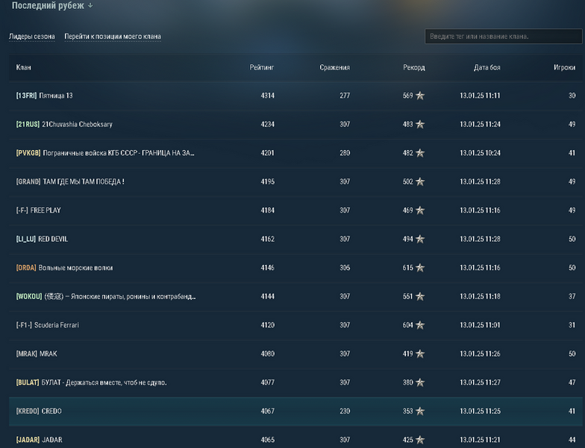Sort by the Сражения column header
This screenshot has width=585, height=448.
coord(334,68)
